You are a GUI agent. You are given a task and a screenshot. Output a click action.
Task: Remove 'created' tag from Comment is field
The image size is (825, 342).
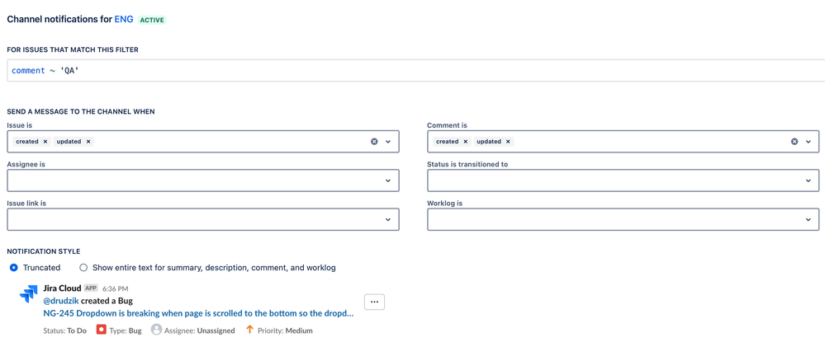click(465, 141)
